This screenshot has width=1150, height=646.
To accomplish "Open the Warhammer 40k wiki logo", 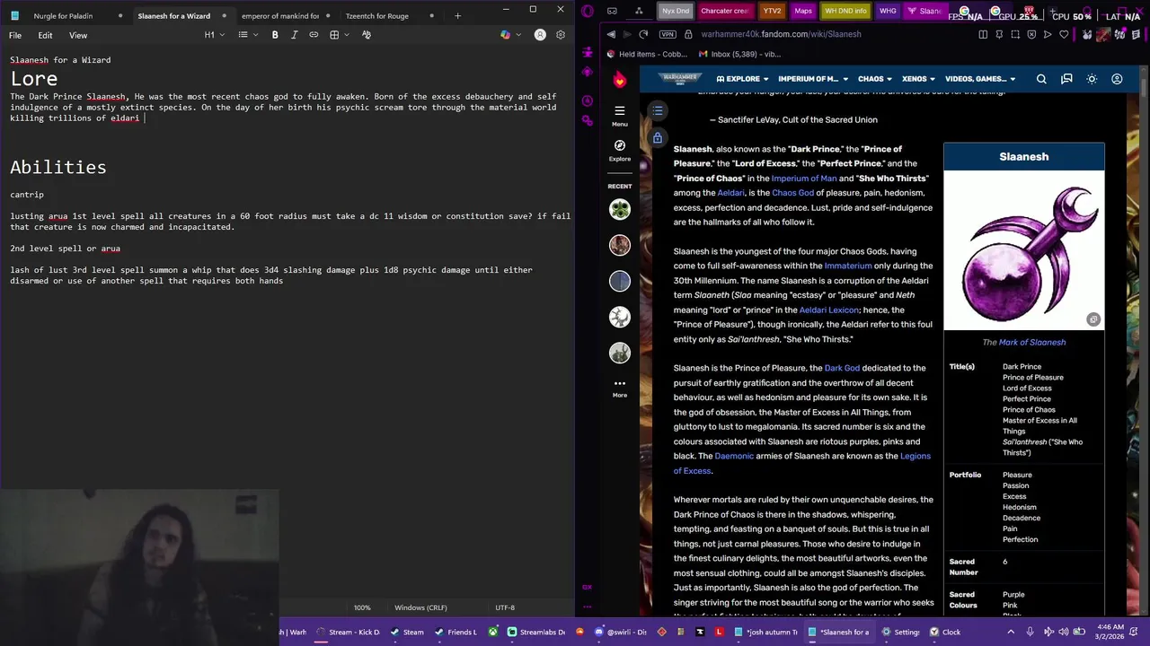I will click(680, 79).
